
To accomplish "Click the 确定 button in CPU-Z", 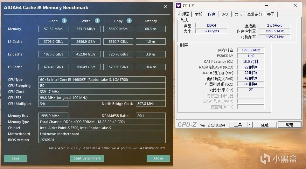I will (289, 125).
